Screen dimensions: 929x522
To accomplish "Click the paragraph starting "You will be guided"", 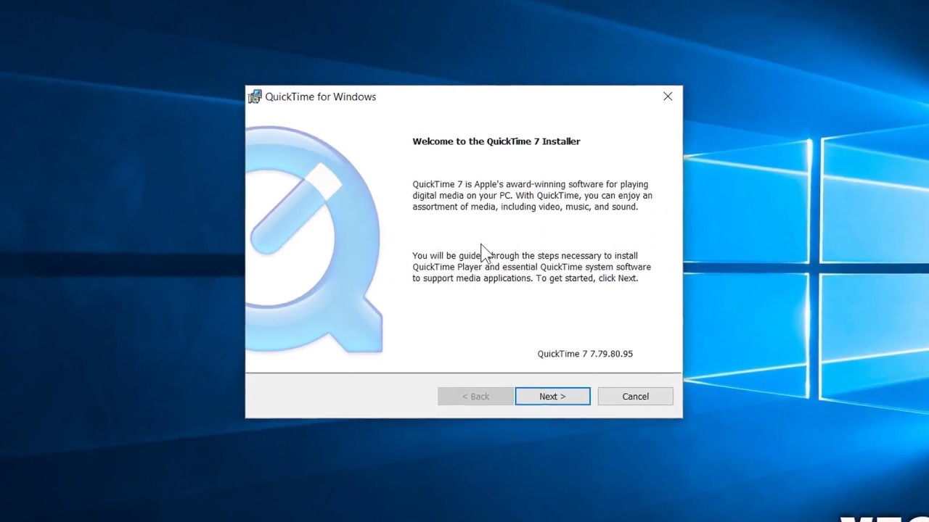I will click(532, 267).
